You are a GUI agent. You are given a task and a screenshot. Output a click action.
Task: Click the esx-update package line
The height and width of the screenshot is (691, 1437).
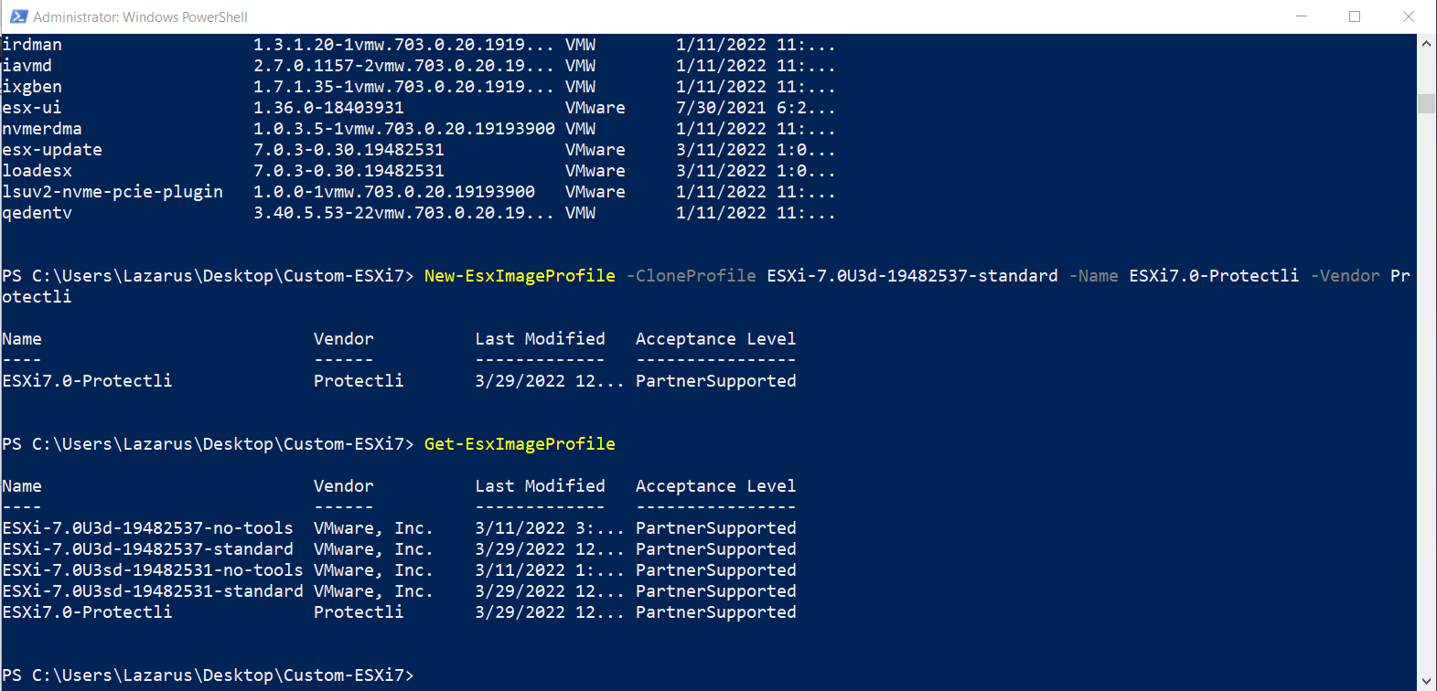[418, 150]
